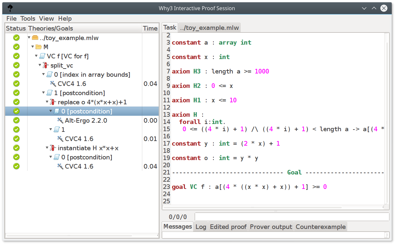Click the axiom H3 line in the task
This screenshot has height=245, width=396.
click(220, 71)
